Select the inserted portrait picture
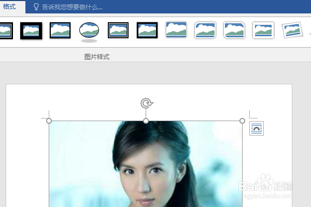 146,164
